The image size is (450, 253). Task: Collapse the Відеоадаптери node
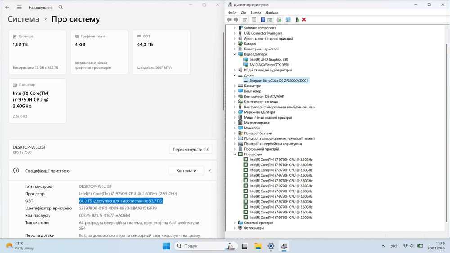tap(235, 54)
